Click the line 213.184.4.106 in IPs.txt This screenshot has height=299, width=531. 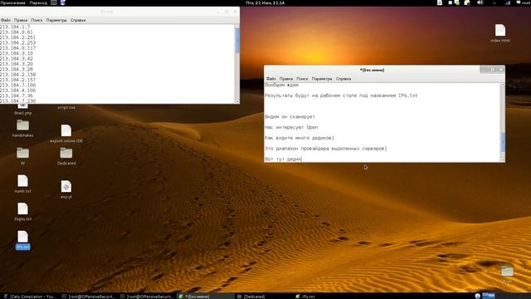pos(17,91)
